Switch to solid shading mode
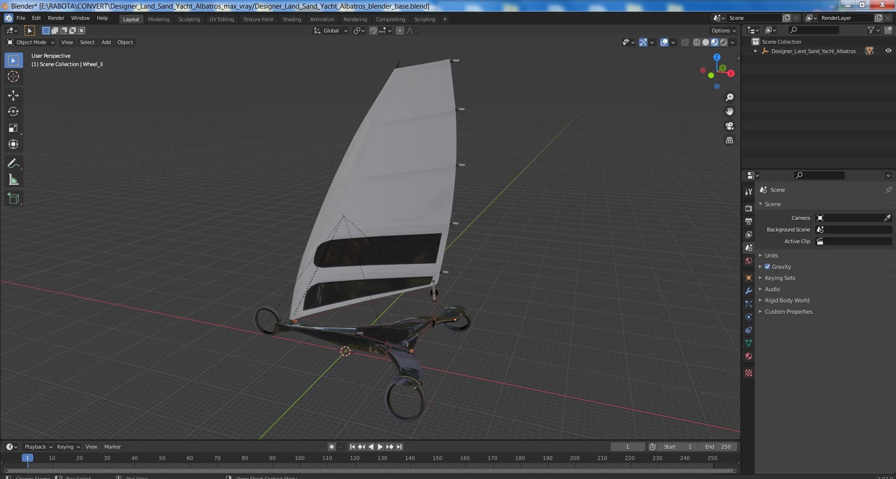The height and width of the screenshot is (479, 896). click(706, 42)
